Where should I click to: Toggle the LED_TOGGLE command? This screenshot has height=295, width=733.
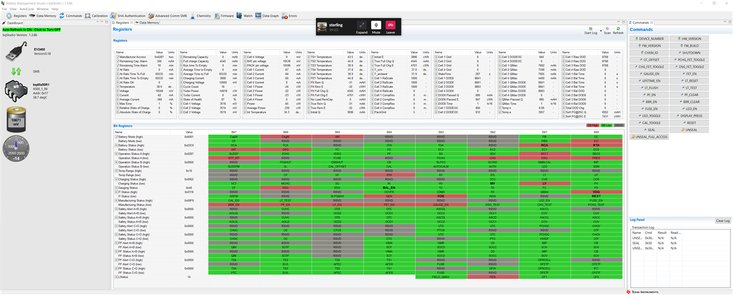(x=650, y=115)
